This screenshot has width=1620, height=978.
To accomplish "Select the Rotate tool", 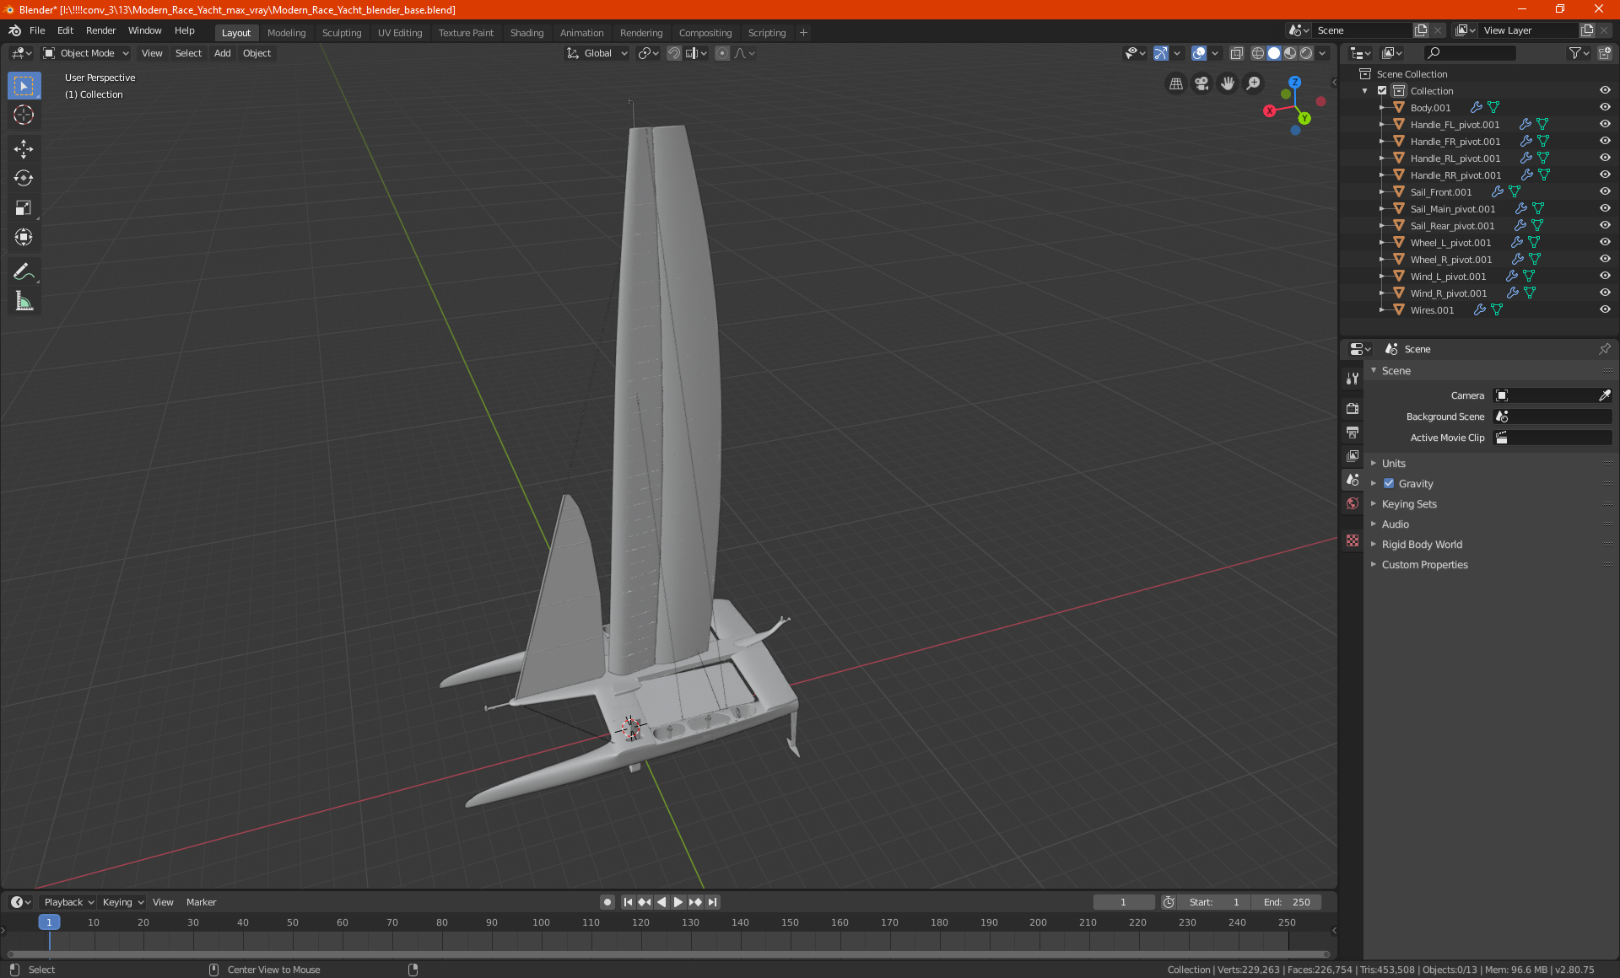I will click(x=24, y=178).
